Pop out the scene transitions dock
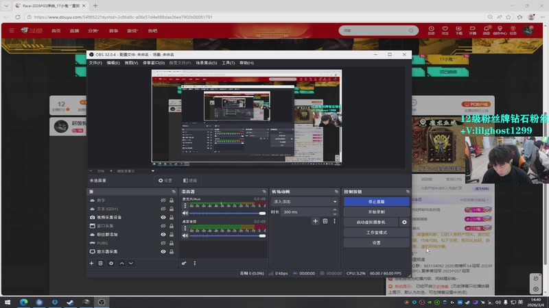This screenshot has height=308, width=549. (336, 192)
